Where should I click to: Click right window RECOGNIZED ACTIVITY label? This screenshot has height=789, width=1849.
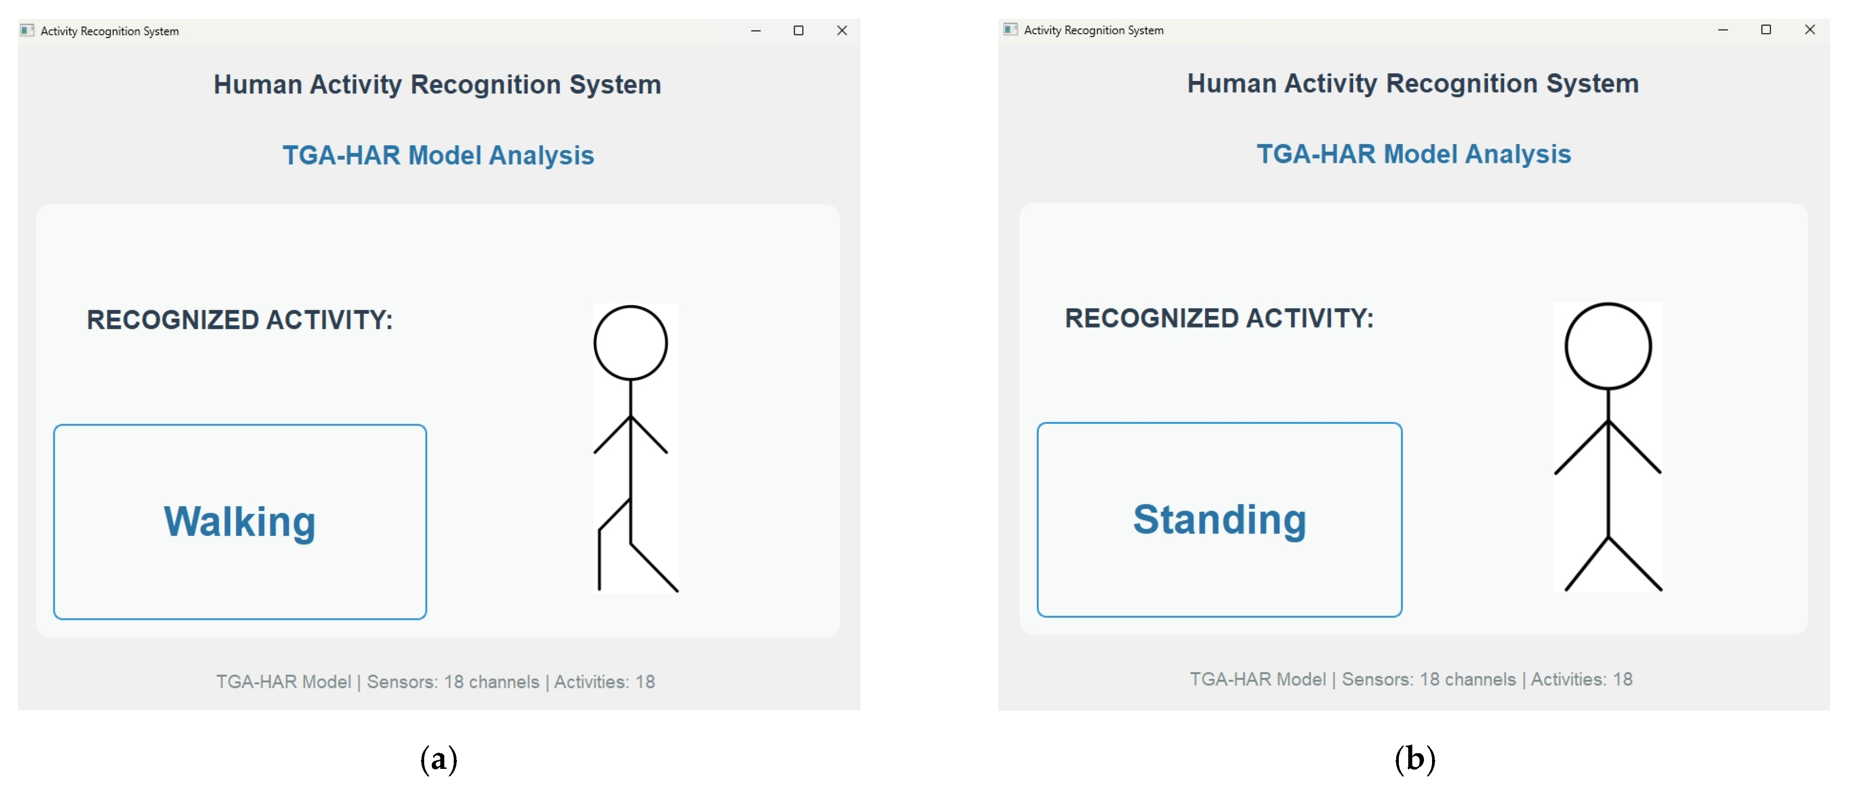(1219, 319)
